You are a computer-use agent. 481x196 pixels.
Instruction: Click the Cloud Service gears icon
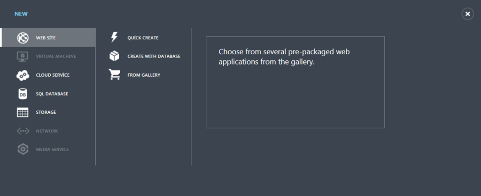click(23, 75)
